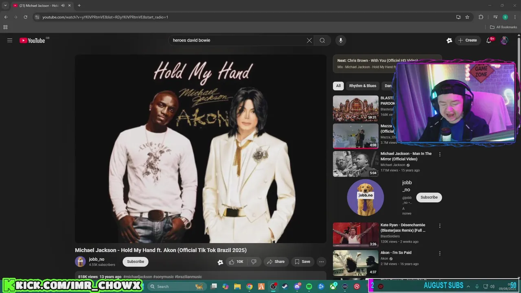Screen dimensions: 521x293
Task: Open media controls in Chrome toolbar
Action: (x=495, y=17)
